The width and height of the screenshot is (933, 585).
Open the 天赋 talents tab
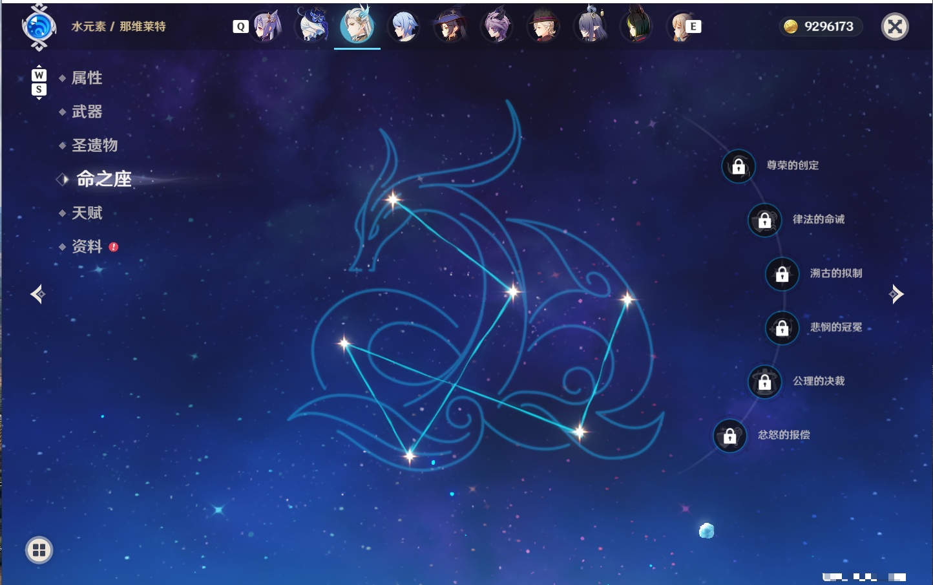tap(87, 213)
